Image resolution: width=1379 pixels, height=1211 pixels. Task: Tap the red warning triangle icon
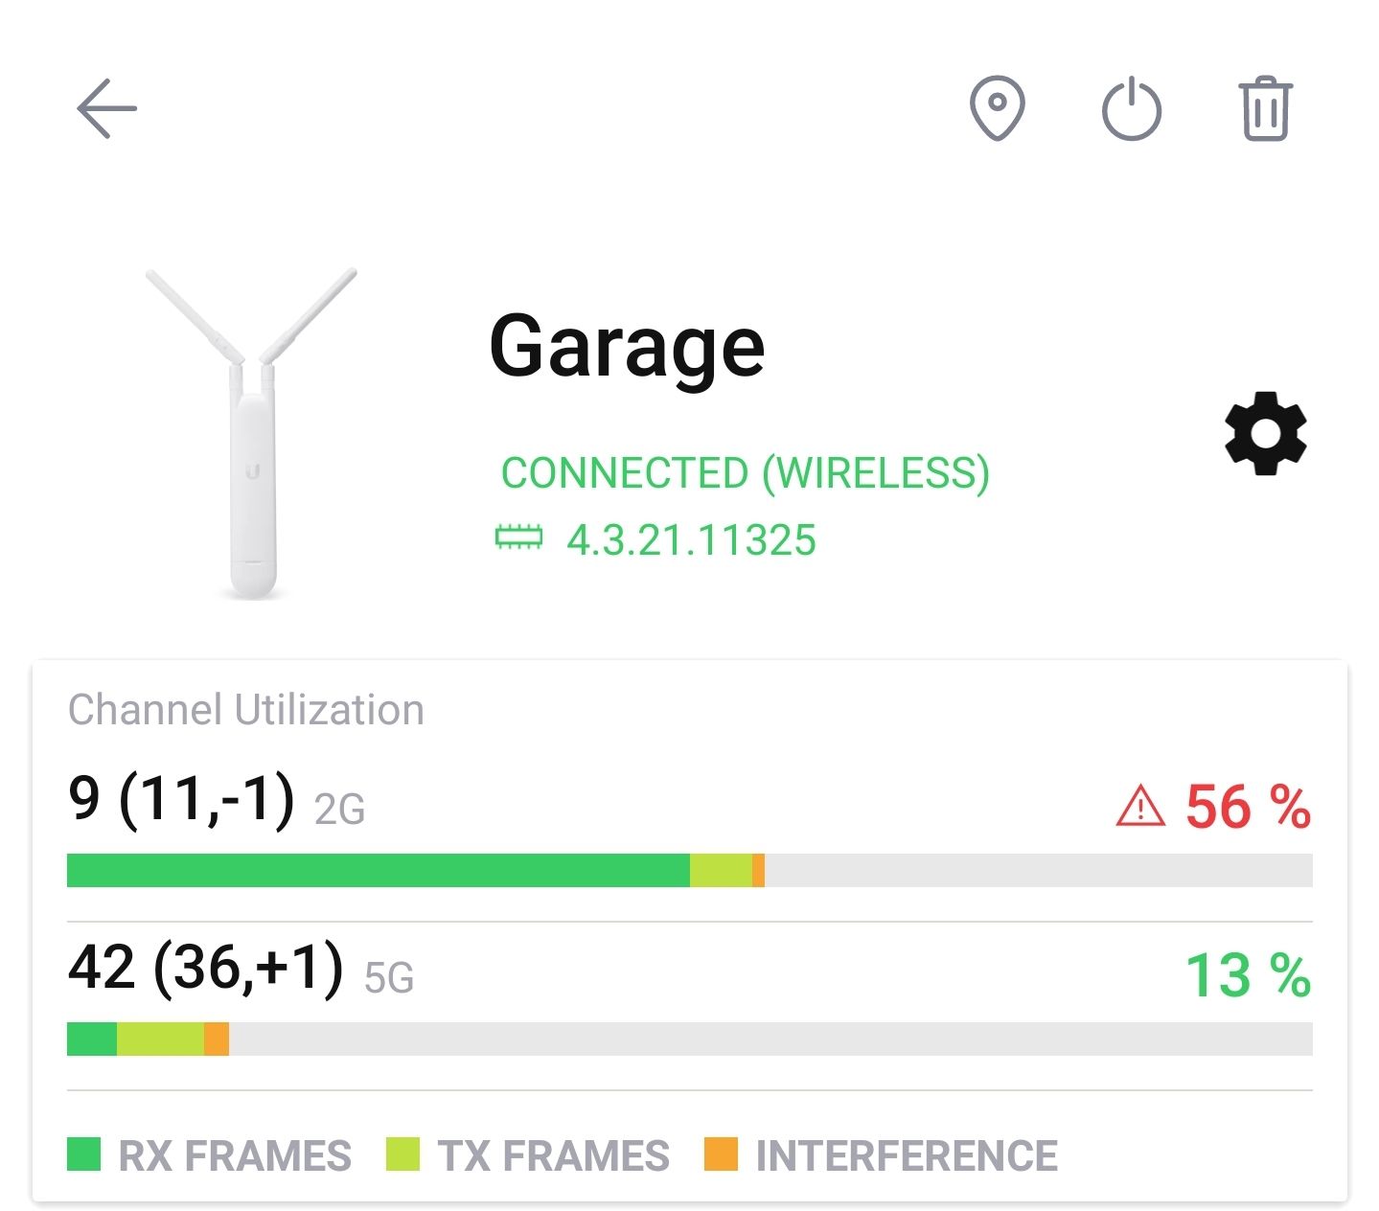point(1140,807)
